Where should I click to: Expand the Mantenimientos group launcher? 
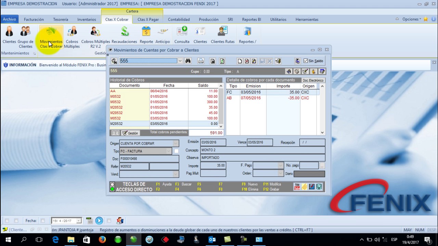[34, 54]
